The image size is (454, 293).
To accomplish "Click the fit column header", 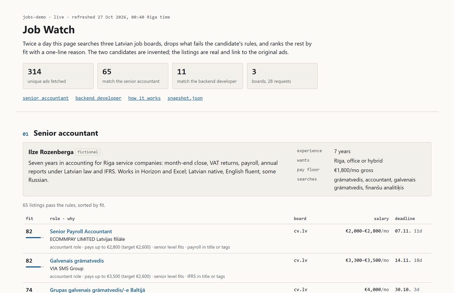I will click(x=30, y=219).
